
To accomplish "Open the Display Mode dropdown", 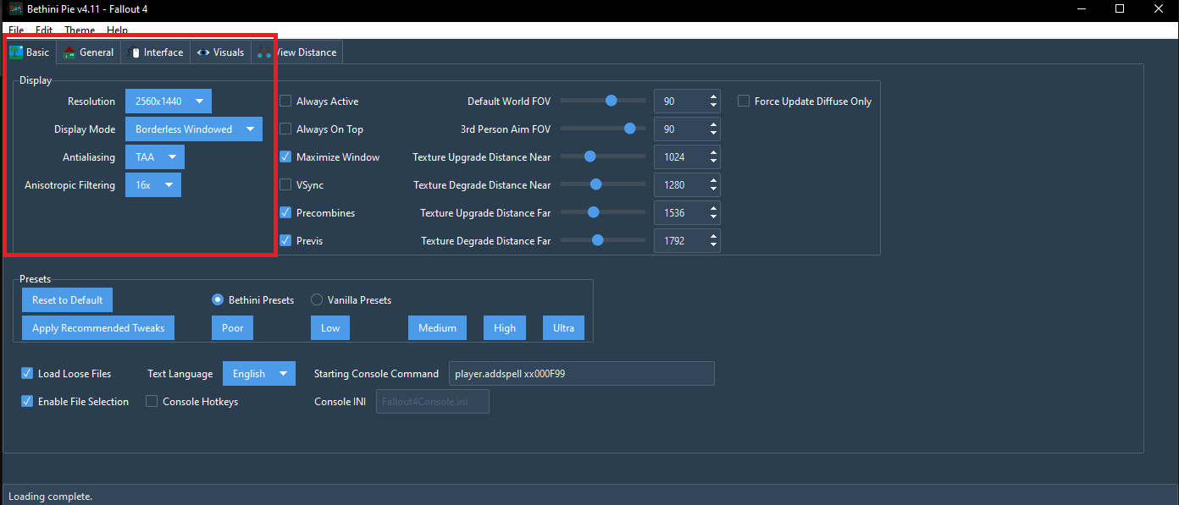I will click(x=193, y=129).
